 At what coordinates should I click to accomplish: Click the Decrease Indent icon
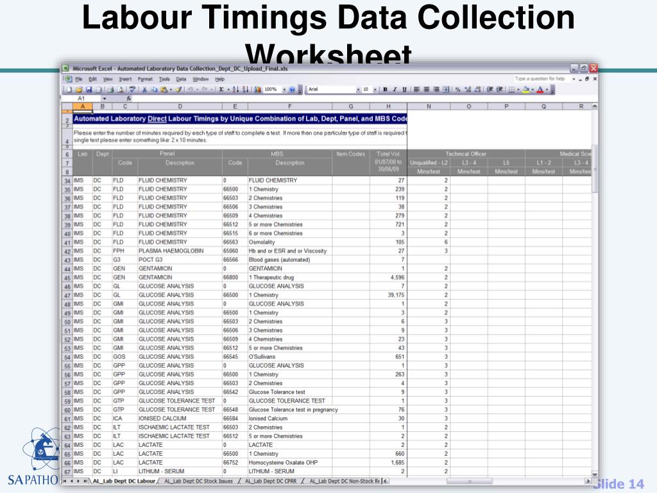click(x=490, y=89)
